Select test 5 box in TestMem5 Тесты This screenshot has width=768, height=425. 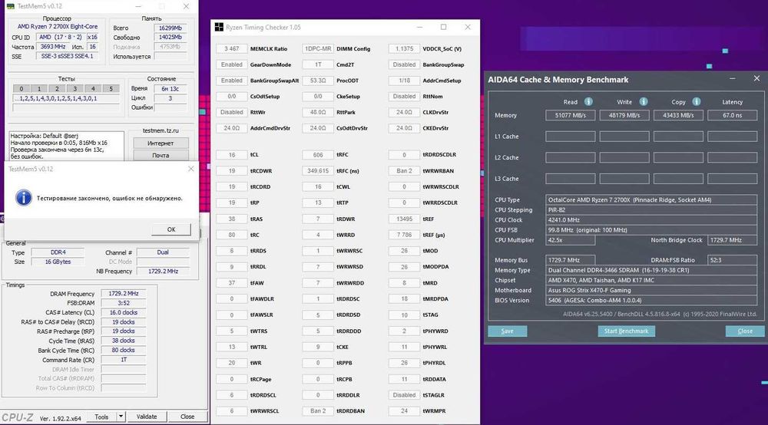(x=111, y=88)
